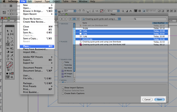Screen dimensions: 177x112
Task: Toggle Formatting affects text button
Action: 11,70
